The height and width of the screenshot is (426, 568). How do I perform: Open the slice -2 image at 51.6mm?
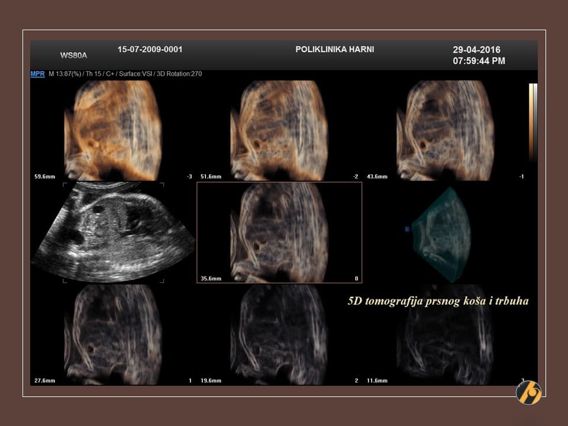point(278,130)
